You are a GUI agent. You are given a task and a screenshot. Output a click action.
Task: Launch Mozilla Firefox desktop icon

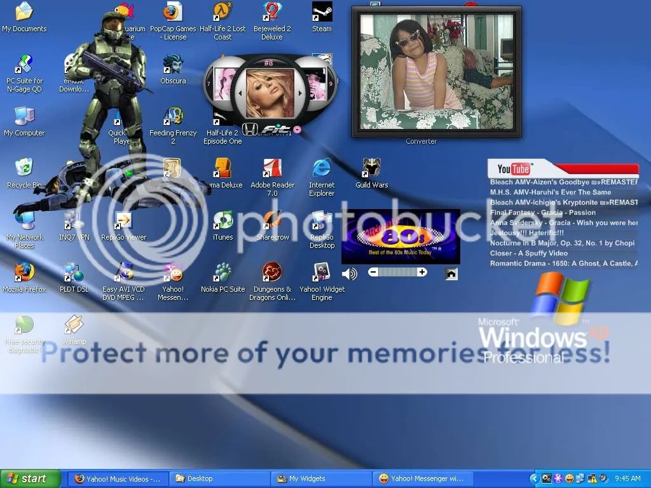pyautogui.click(x=24, y=277)
